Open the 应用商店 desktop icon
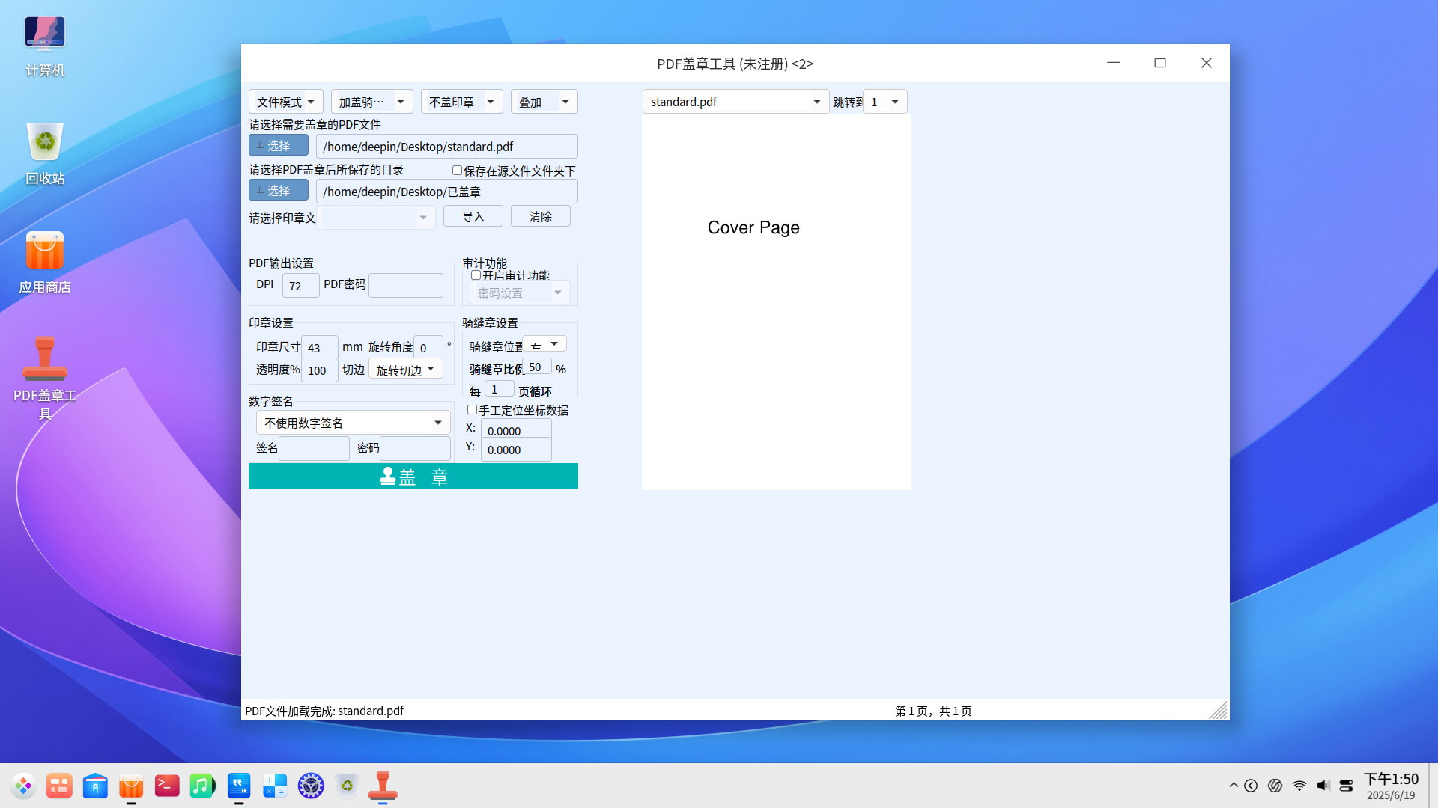Screen dimensions: 1438x808 coord(45,262)
